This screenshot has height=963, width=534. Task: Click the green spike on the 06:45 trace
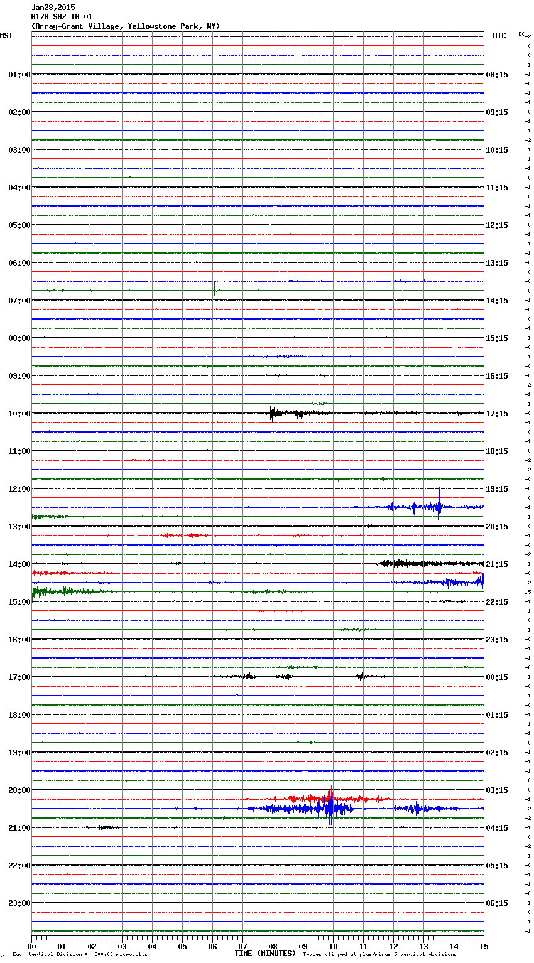click(214, 290)
